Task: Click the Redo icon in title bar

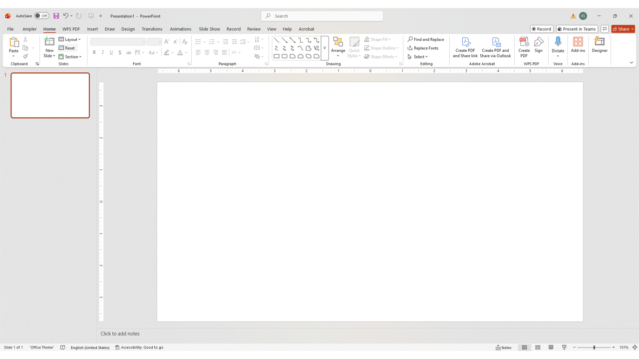Action: click(79, 16)
